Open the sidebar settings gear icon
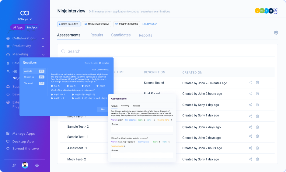The height and width of the screenshot is (172, 286). point(37,165)
